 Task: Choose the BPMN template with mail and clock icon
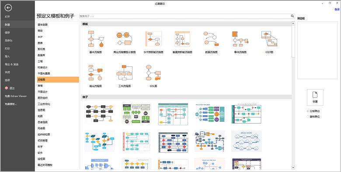124,39
